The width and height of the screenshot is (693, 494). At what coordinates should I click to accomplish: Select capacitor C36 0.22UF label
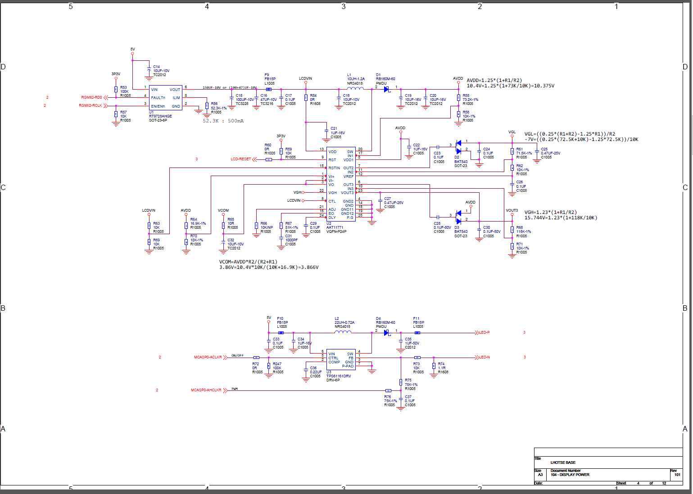pyautogui.click(x=316, y=372)
